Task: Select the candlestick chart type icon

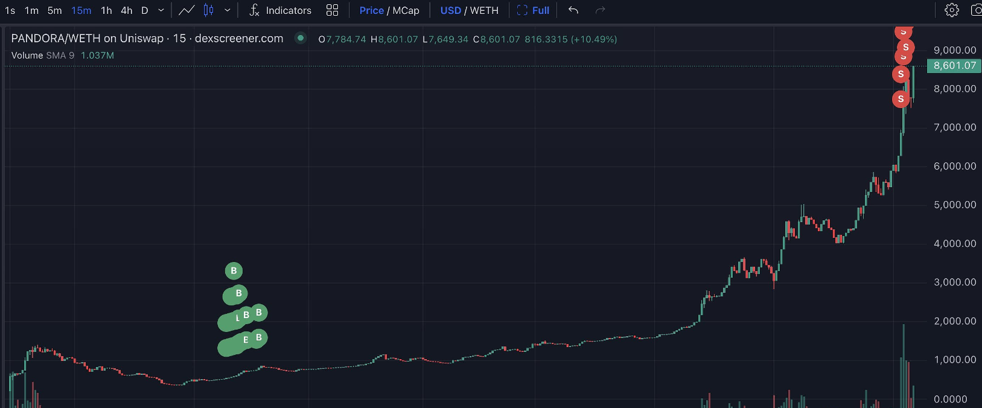Action: point(209,10)
